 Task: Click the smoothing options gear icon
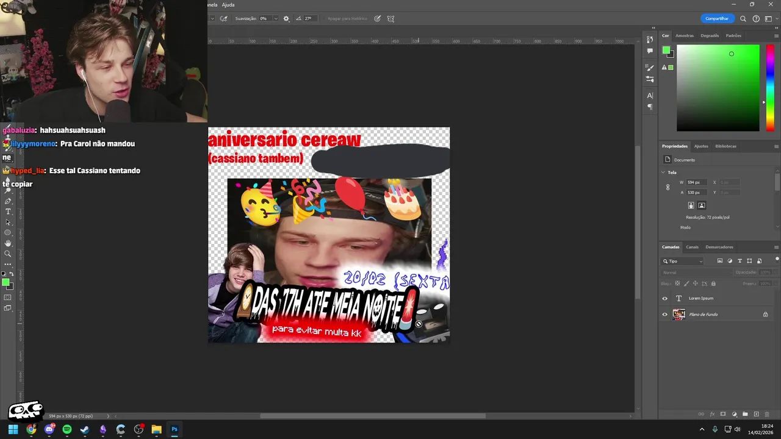[x=286, y=19]
